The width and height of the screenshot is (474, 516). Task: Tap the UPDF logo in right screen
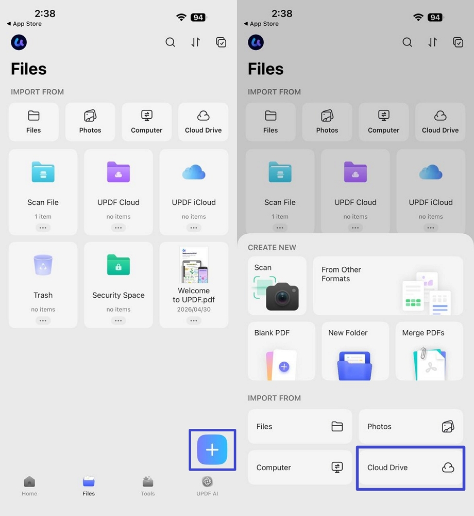coord(256,42)
